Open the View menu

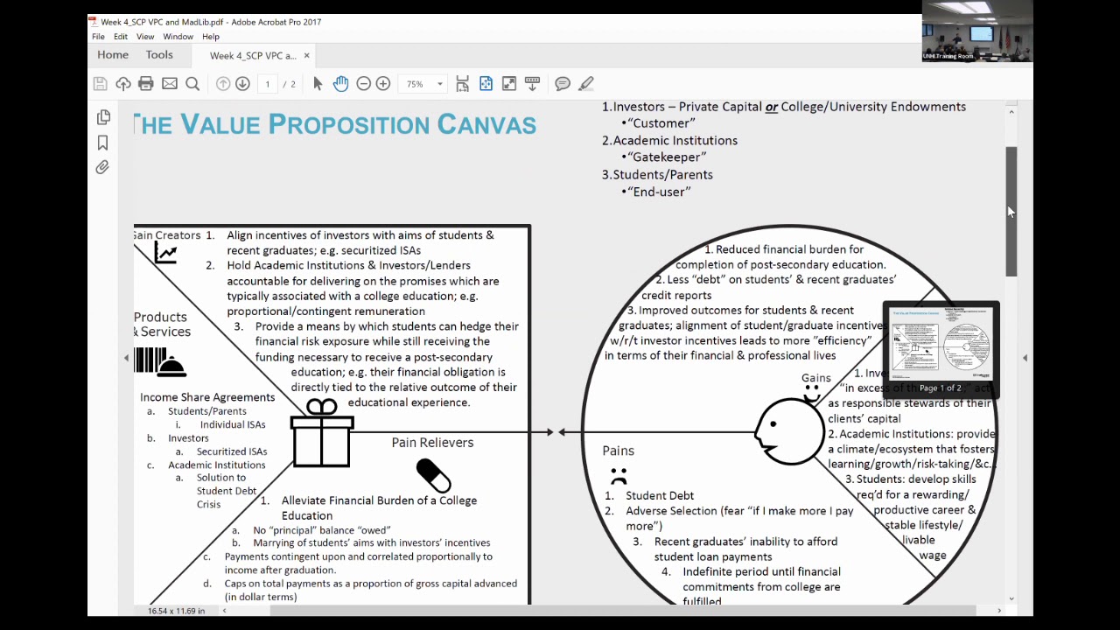pyautogui.click(x=145, y=37)
